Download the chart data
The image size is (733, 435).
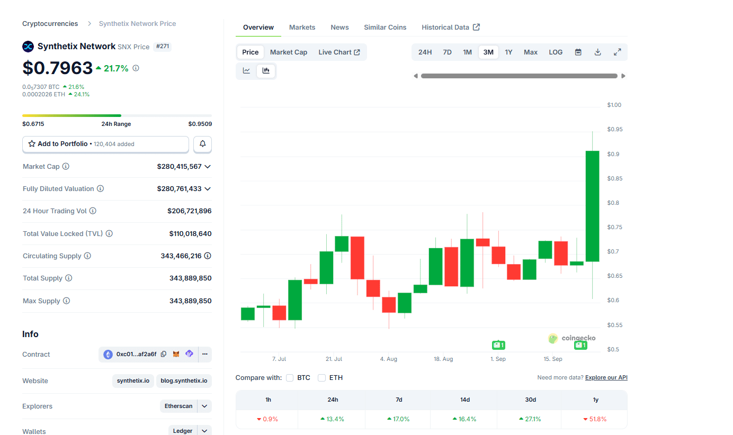(x=598, y=52)
